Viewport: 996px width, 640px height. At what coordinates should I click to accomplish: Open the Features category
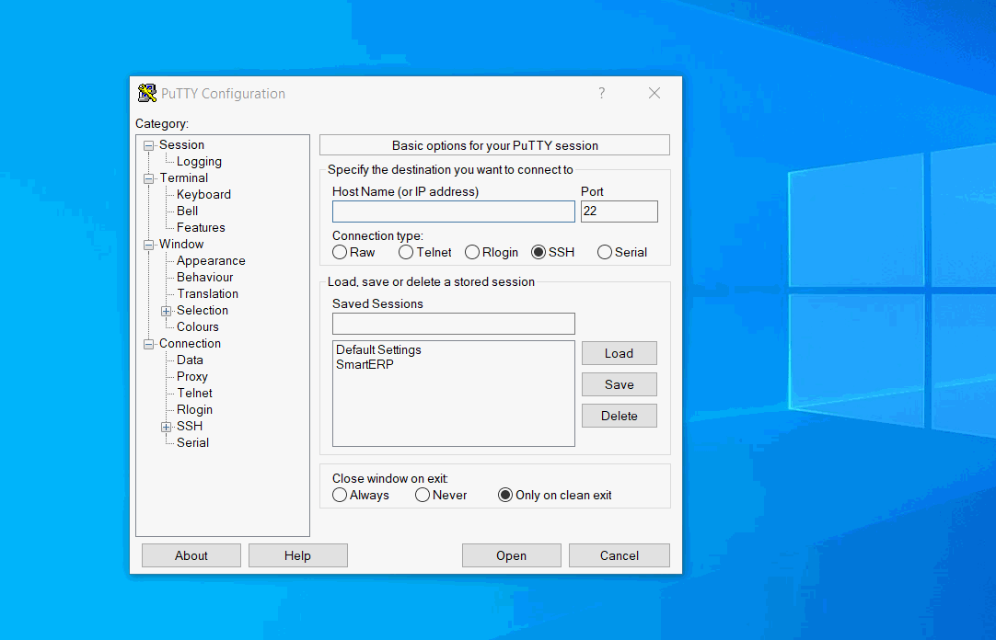point(201,228)
